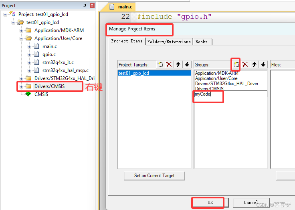Delete selected group with red X
This screenshot has width=295, height=210.
point(245,65)
